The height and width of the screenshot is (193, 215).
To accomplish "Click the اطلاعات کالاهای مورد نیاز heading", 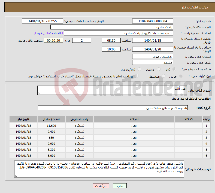I will pos(191,99).
